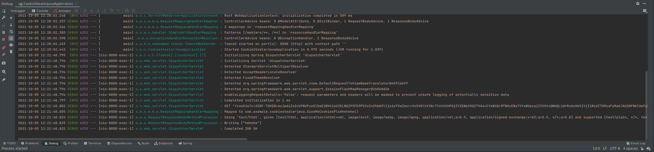Toggle scroll to end of console

coord(11,38)
